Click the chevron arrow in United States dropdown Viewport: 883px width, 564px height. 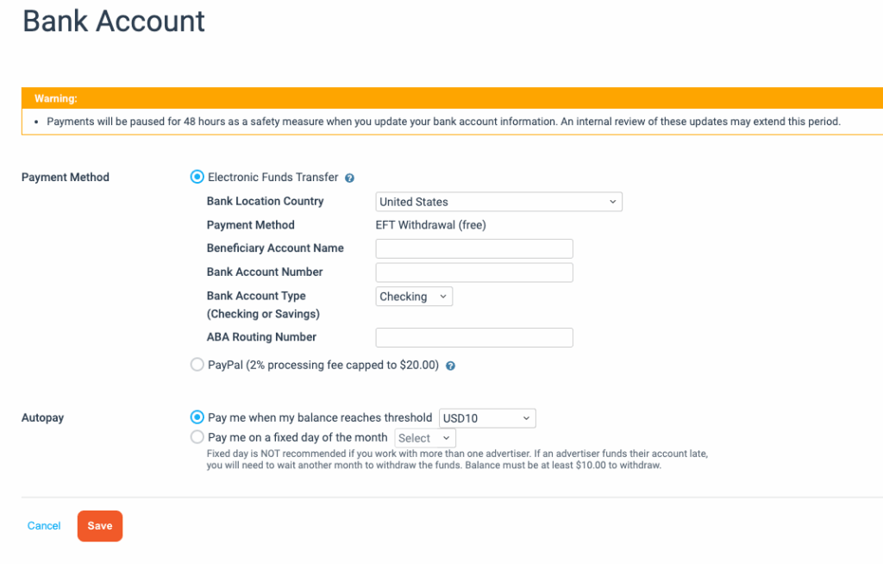click(613, 202)
